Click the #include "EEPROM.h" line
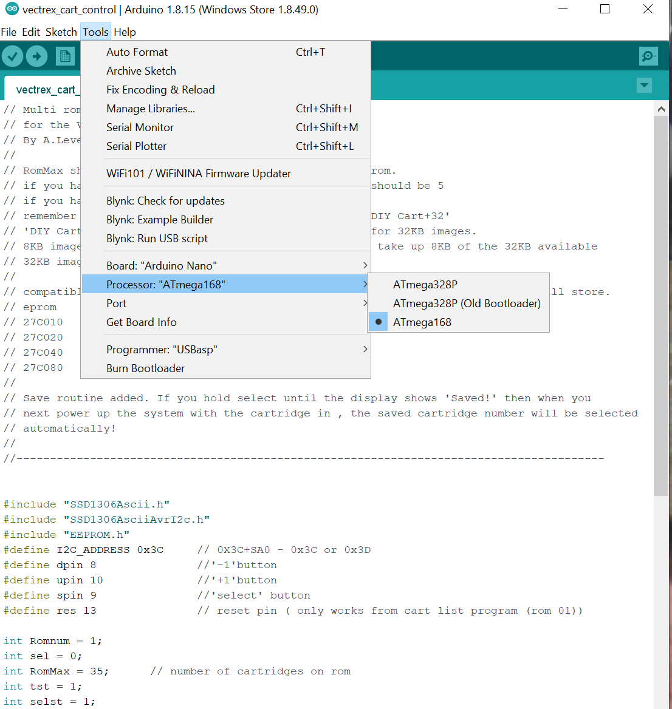The image size is (672, 709). click(x=66, y=534)
